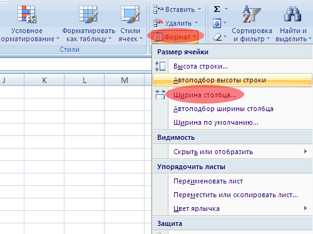313x234 pixels.
Task: Expand the Стили ячеек dropdown arrow
Action: coord(141,39)
